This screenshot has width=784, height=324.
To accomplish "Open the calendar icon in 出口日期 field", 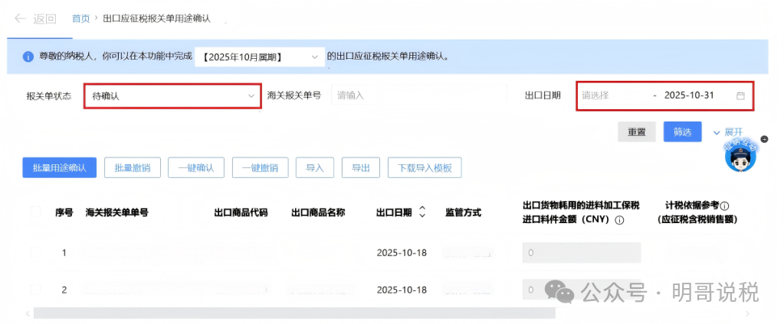I will [x=740, y=96].
